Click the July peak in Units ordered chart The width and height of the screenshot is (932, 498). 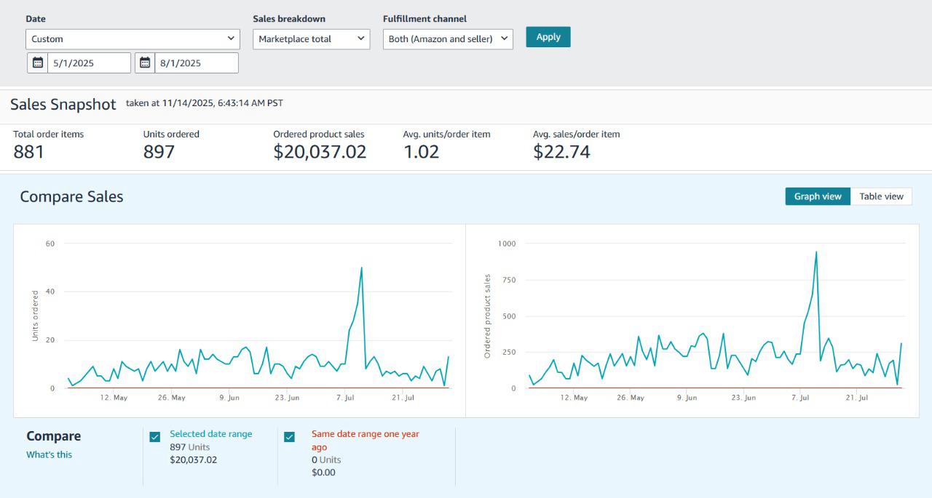tap(361, 268)
